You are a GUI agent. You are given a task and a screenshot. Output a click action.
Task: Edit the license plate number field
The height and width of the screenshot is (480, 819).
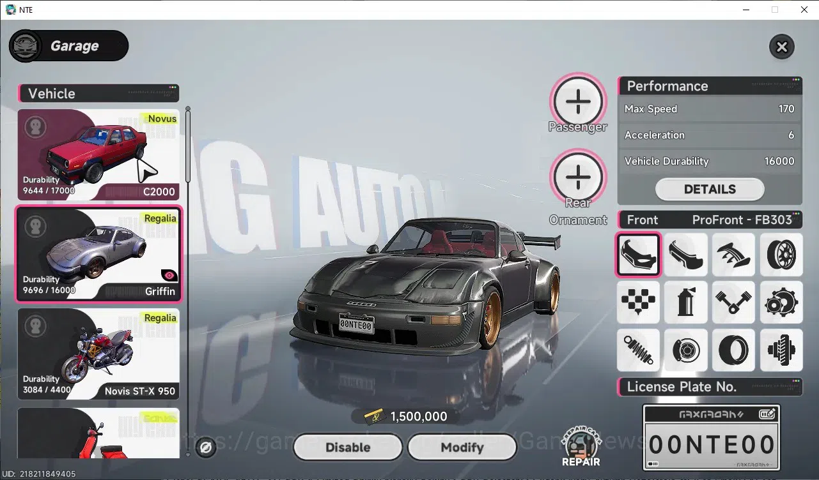pyautogui.click(x=712, y=438)
